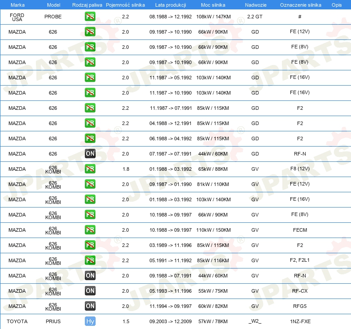The height and width of the screenshot is (329, 351).
Task: Click the Nadwozie column header
Action: point(255,4)
